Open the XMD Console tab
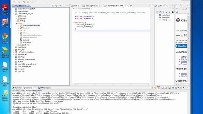The height and width of the screenshot is (114, 203). [x=44, y=88]
